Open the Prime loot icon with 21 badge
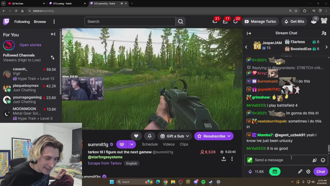The height and width of the screenshot is (186, 330). [215, 21]
